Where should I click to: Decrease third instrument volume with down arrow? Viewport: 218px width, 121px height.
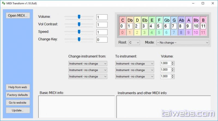tap(173, 77)
